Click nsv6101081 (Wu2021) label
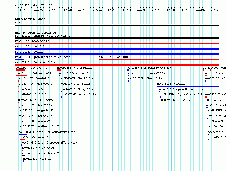The height and width of the screenshot is (171, 226). coord(32,94)
